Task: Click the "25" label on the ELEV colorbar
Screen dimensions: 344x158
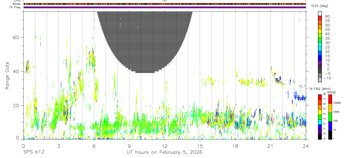Action: click(327, 47)
